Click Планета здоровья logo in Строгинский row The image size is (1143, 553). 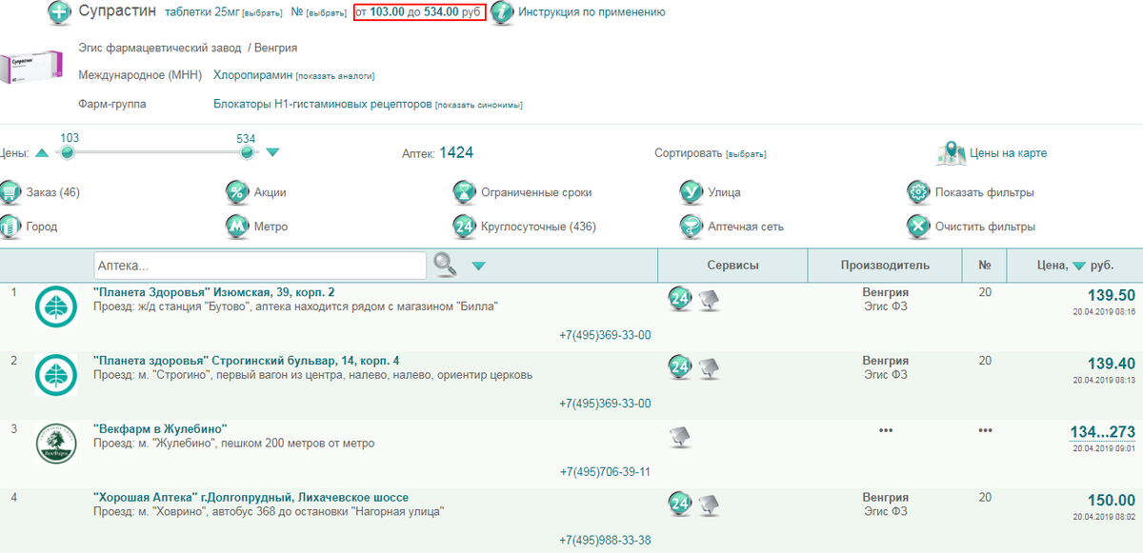point(56,375)
